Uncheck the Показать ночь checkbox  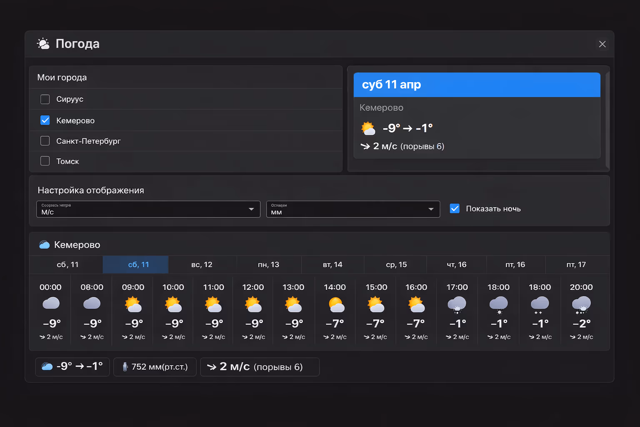[455, 208]
